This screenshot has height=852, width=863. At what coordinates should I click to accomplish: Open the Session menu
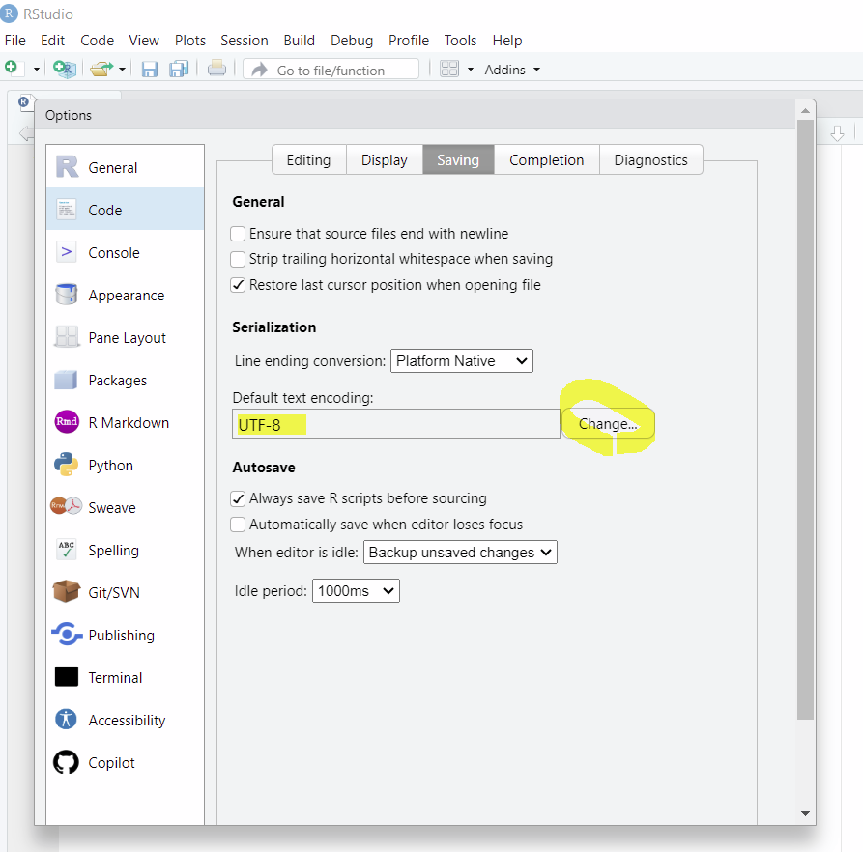(244, 41)
